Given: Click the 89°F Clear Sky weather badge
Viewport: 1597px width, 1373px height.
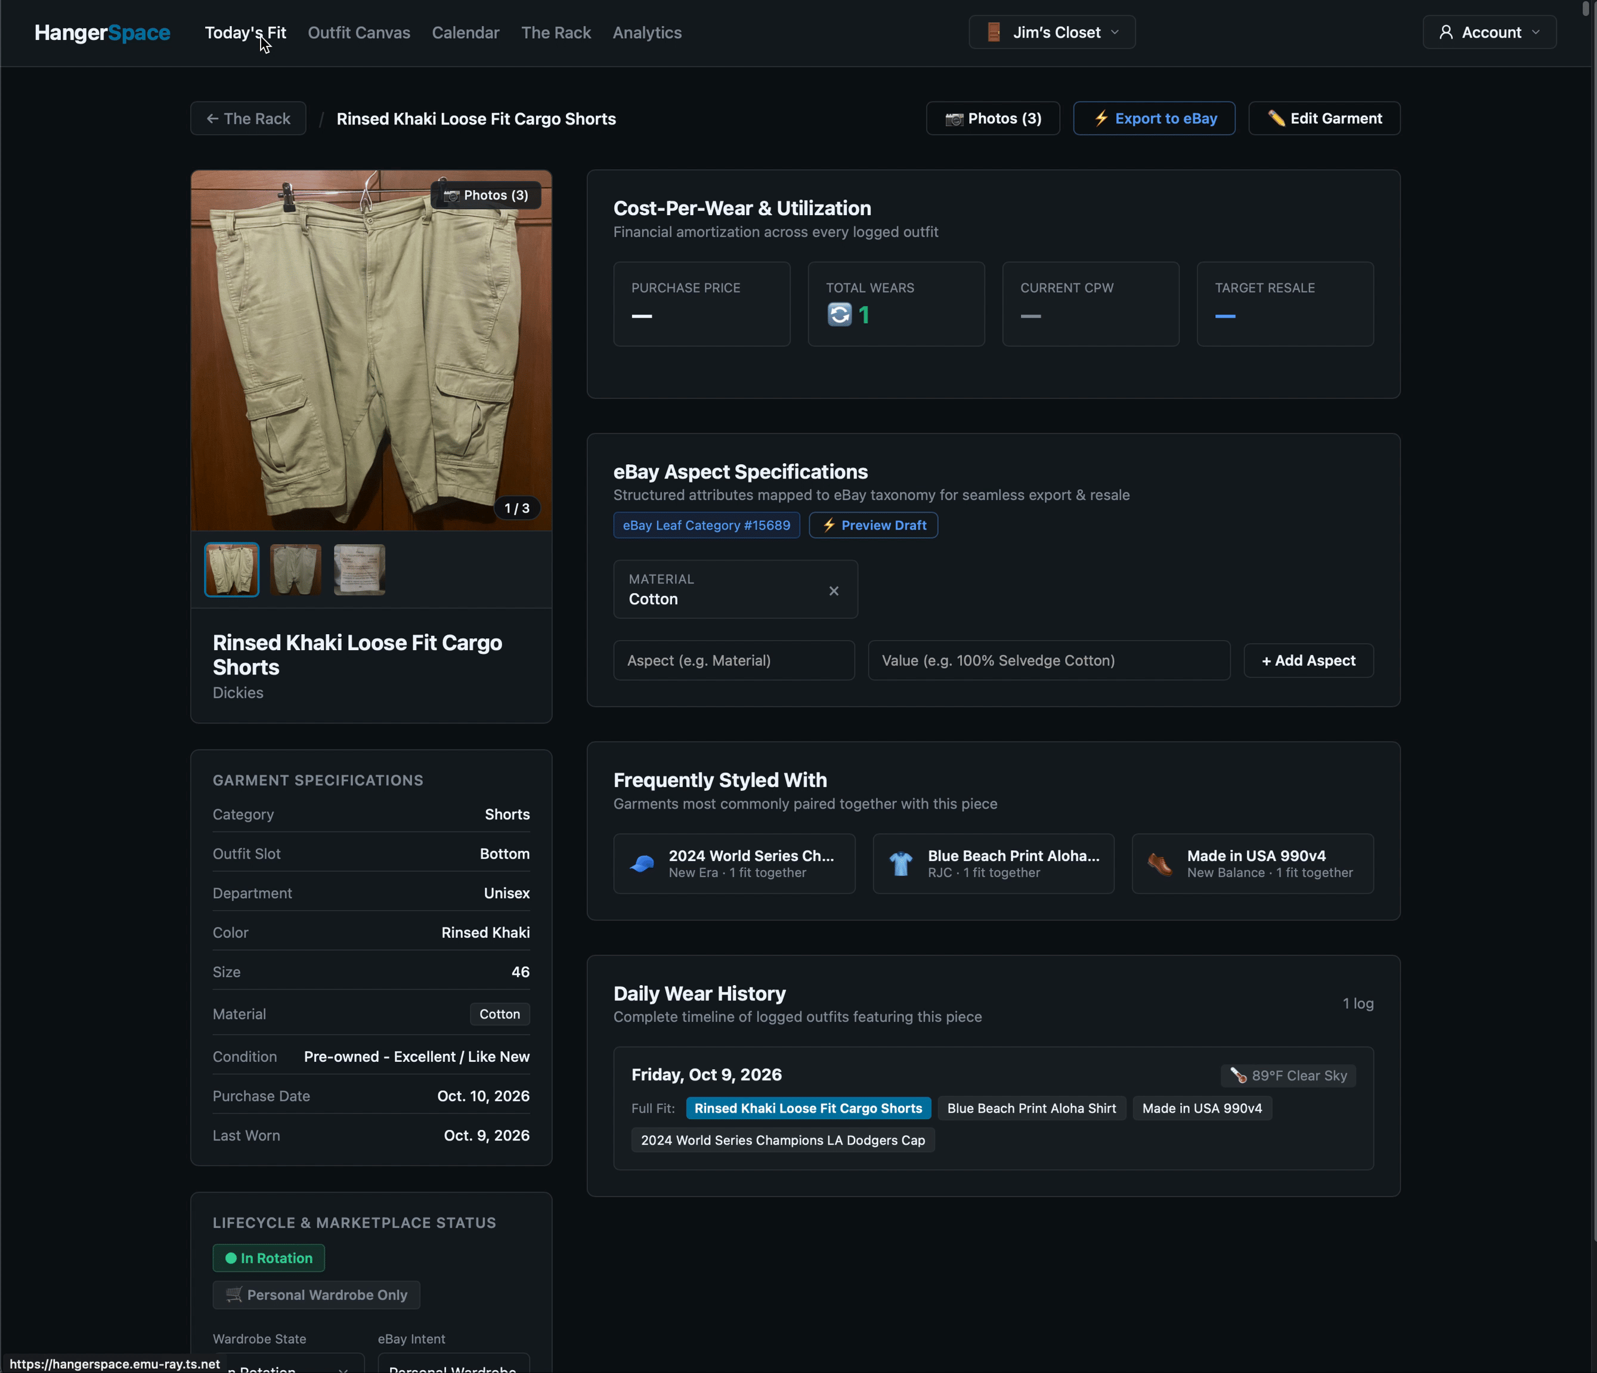Looking at the screenshot, I should pyautogui.click(x=1288, y=1076).
